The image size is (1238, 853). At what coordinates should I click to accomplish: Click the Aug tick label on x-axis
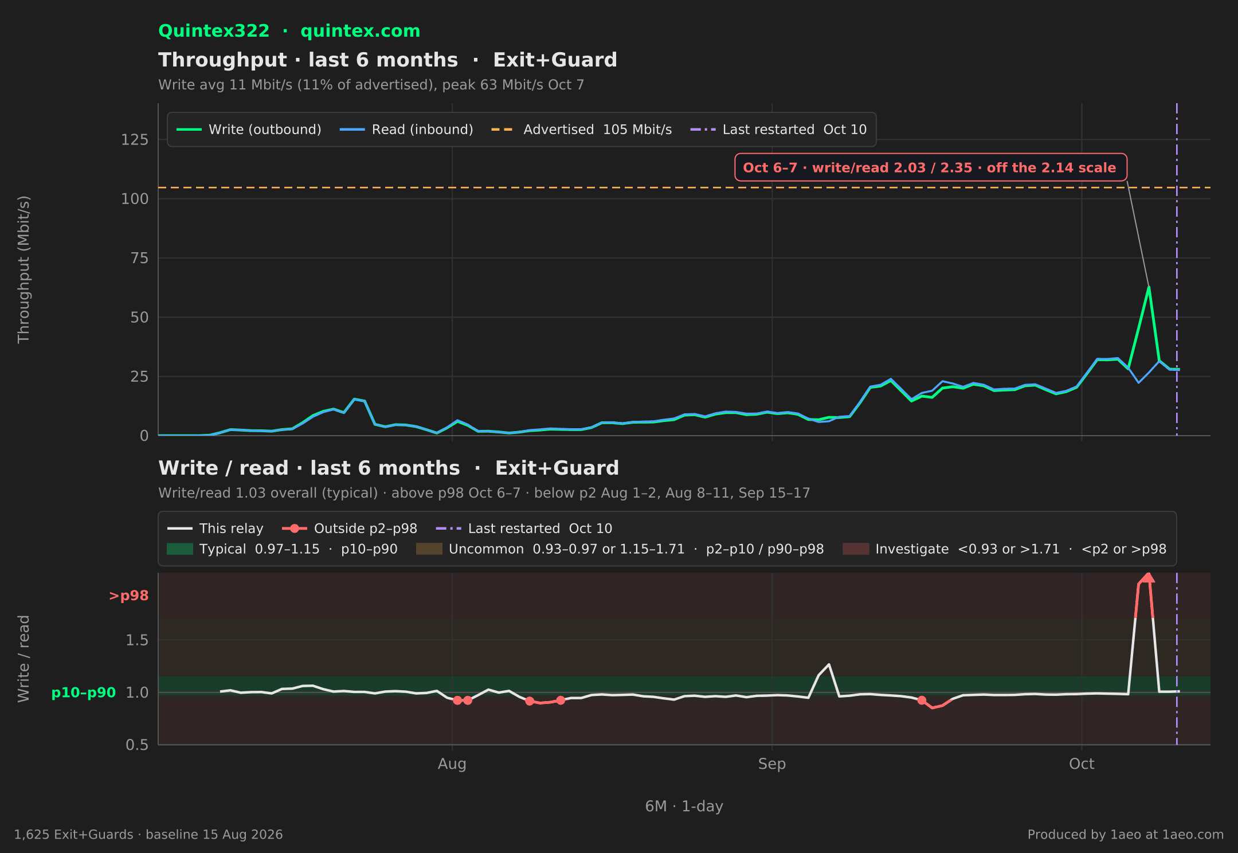click(x=452, y=764)
